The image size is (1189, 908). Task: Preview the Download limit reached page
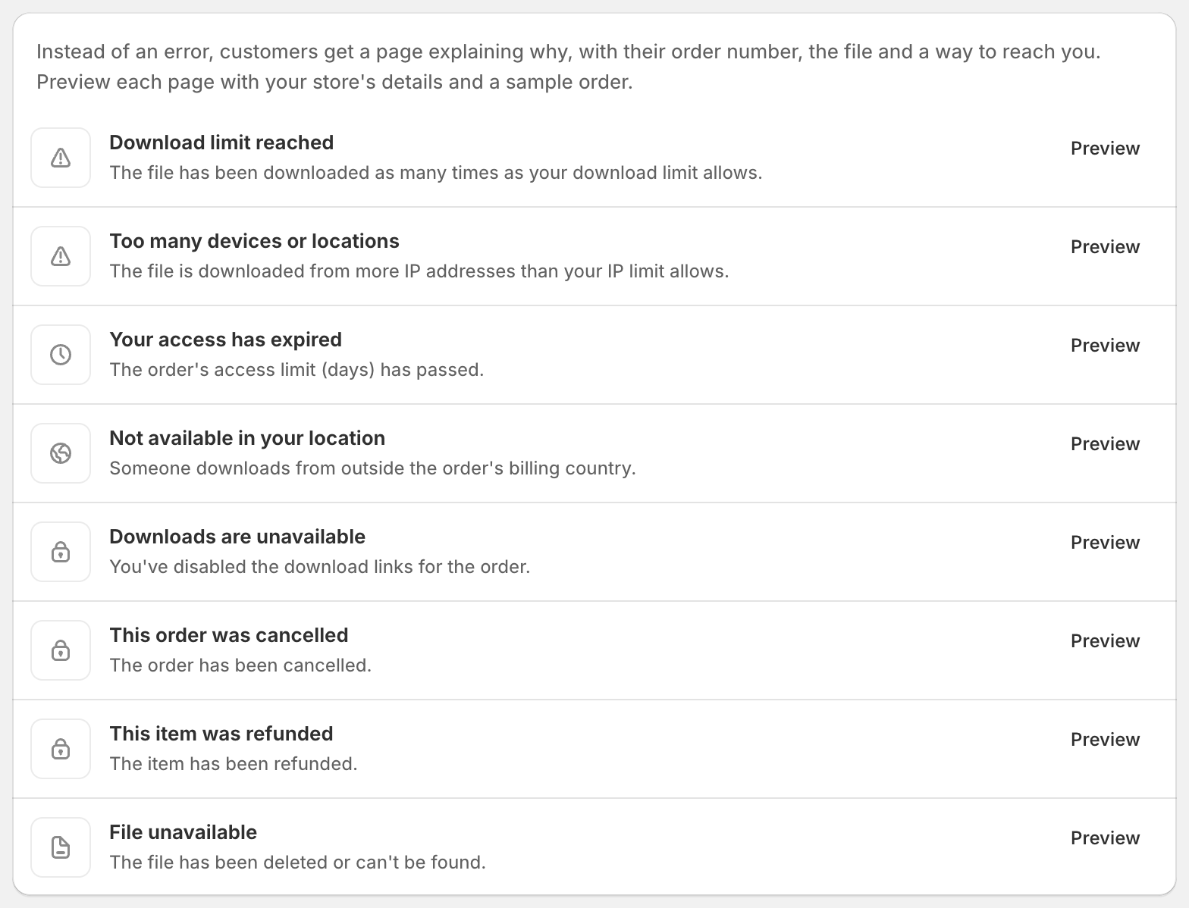coord(1105,149)
